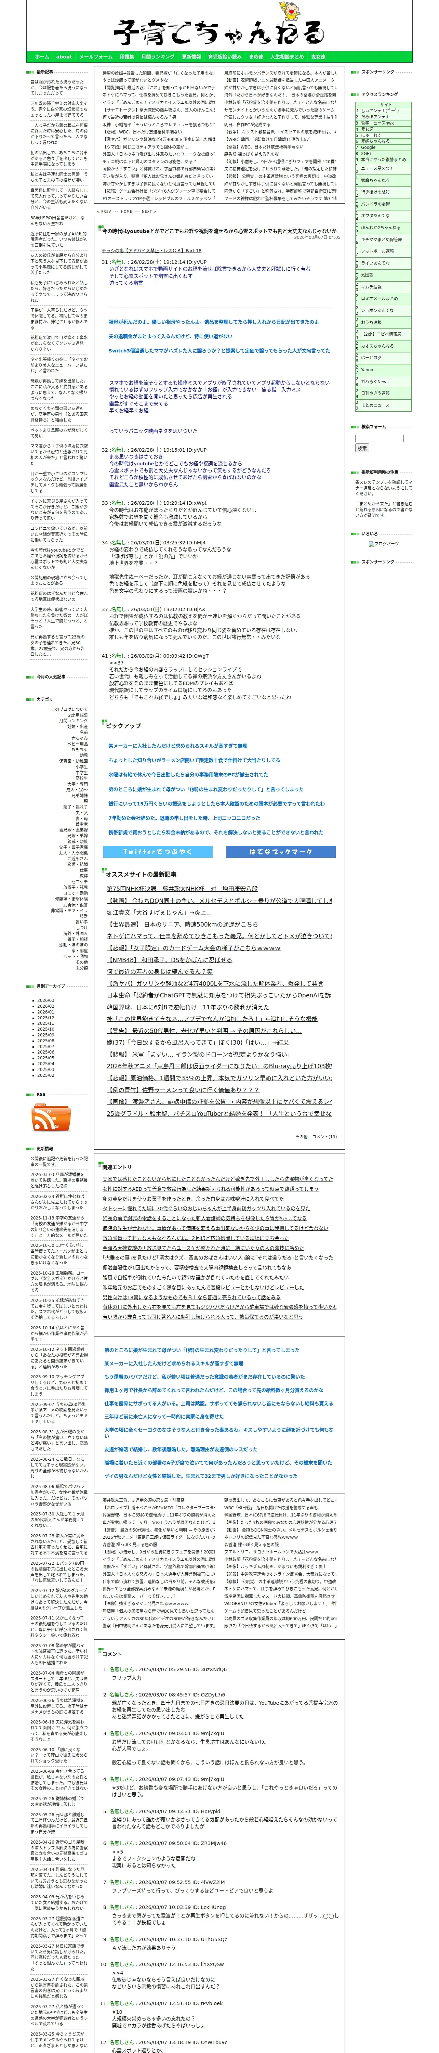The height and width of the screenshot is (2053, 439).
Task: Open the article title about youtube and 心霊スポット
Action: (x=219, y=231)
